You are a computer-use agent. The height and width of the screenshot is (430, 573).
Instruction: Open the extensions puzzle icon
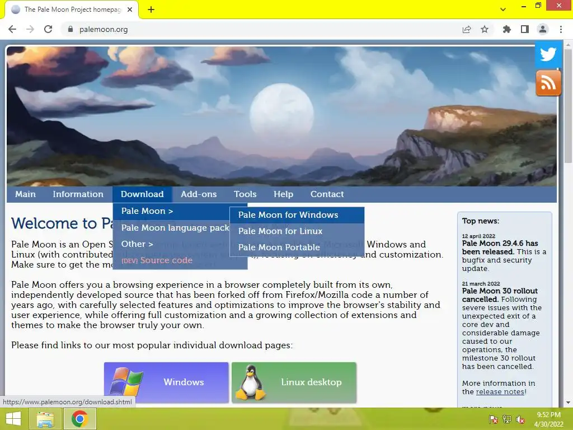[x=506, y=29]
